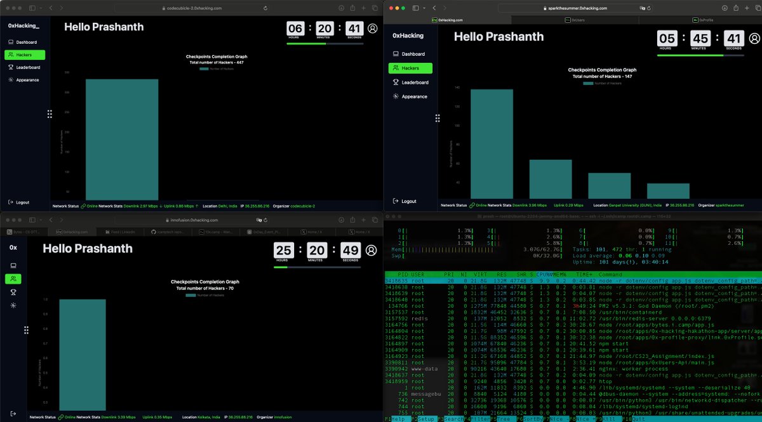The image size is (762, 422).
Task: Click Logout in the sparkthesummer window
Action: (404, 201)
